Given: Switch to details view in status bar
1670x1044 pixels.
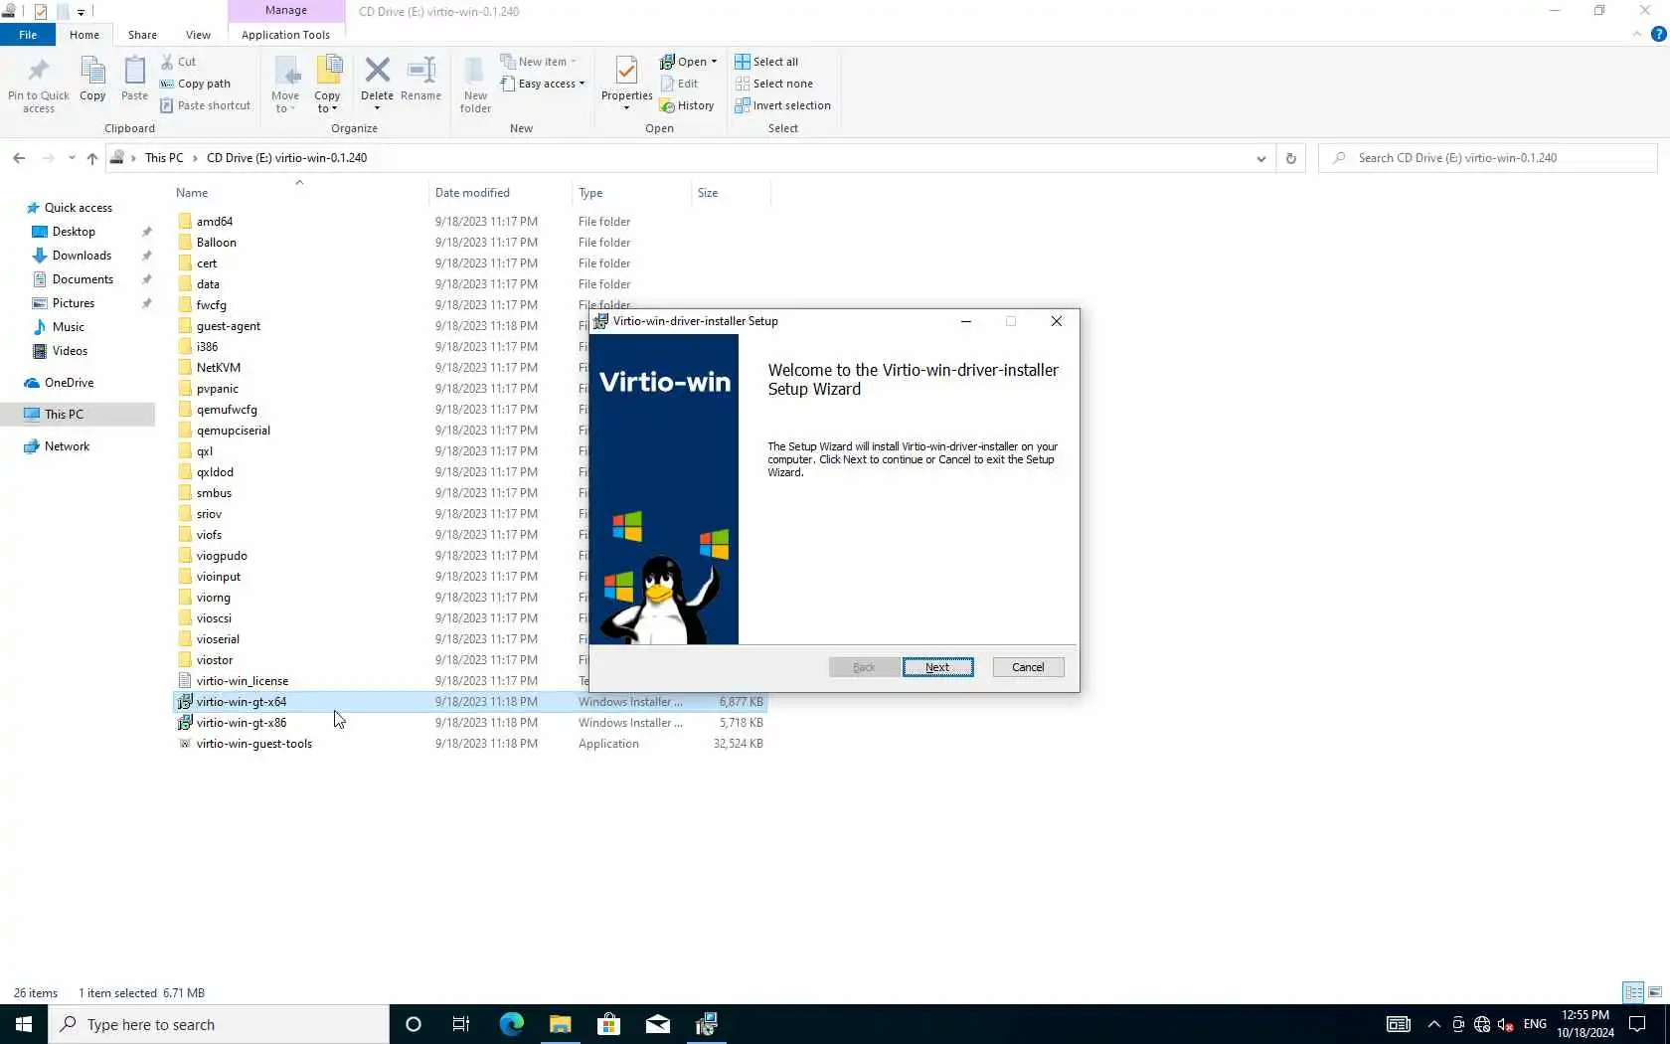Looking at the screenshot, I should click(1633, 992).
